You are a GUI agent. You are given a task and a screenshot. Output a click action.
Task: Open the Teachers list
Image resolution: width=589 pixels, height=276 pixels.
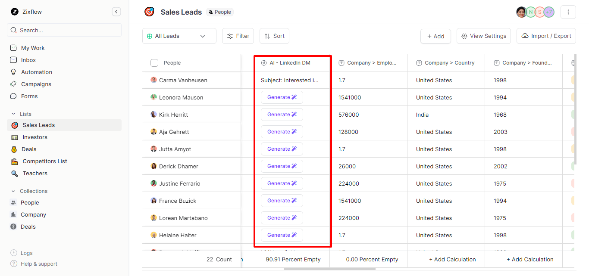(x=34, y=173)
